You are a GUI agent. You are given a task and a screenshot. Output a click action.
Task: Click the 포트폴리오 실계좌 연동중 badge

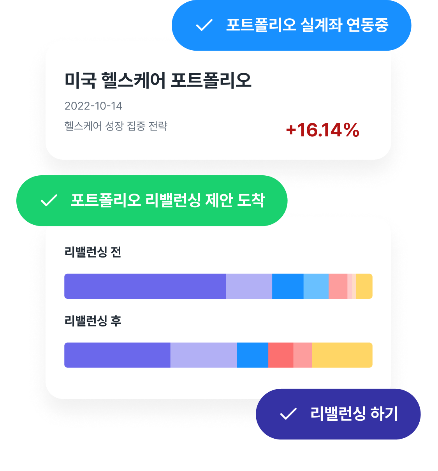point(291,25)
